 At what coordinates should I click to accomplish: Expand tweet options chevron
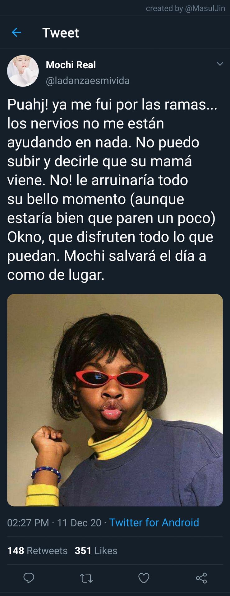[220, 64]
